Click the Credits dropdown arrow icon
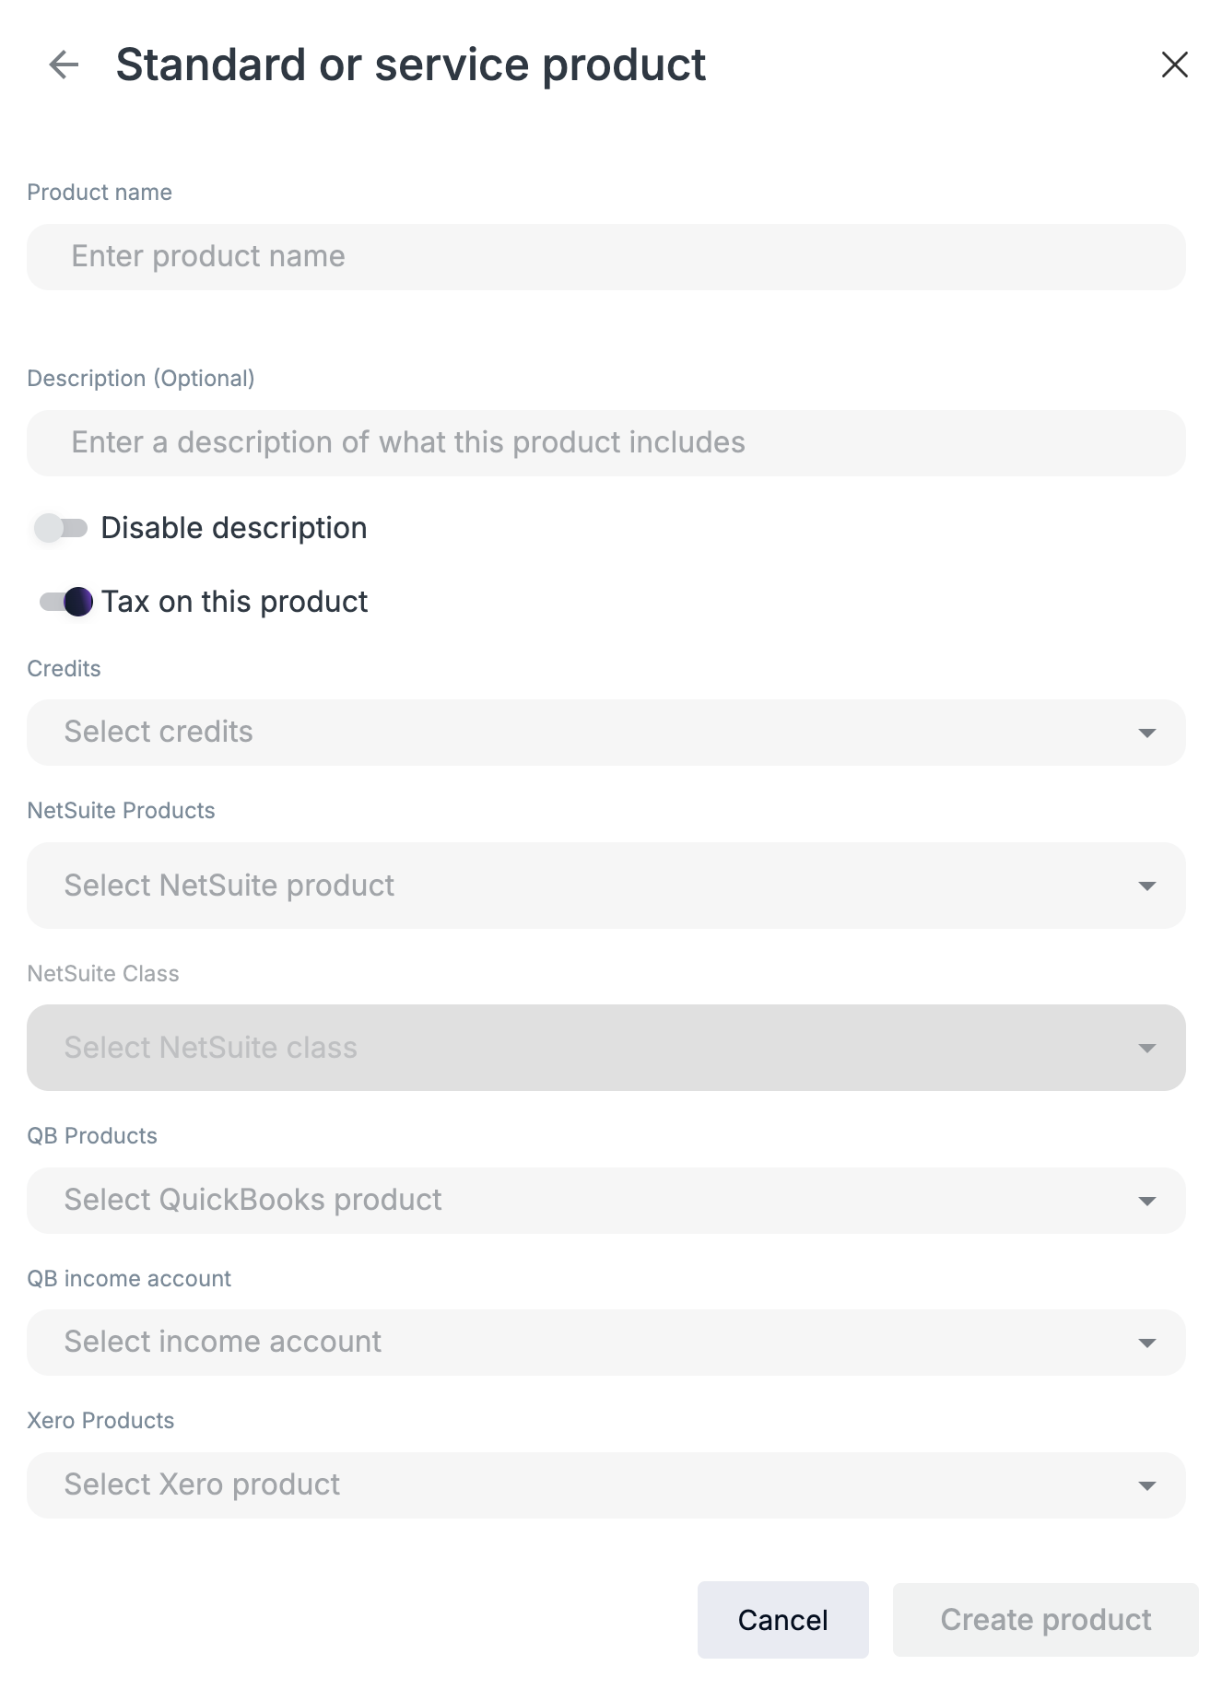Image resolution: width=1222 pixels, height=1701 pixels. pyautogui.click(x=1146, y=733)
